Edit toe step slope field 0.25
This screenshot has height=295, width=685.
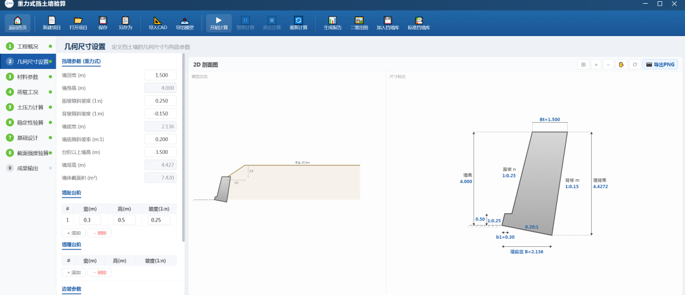[x=159, y=220]
